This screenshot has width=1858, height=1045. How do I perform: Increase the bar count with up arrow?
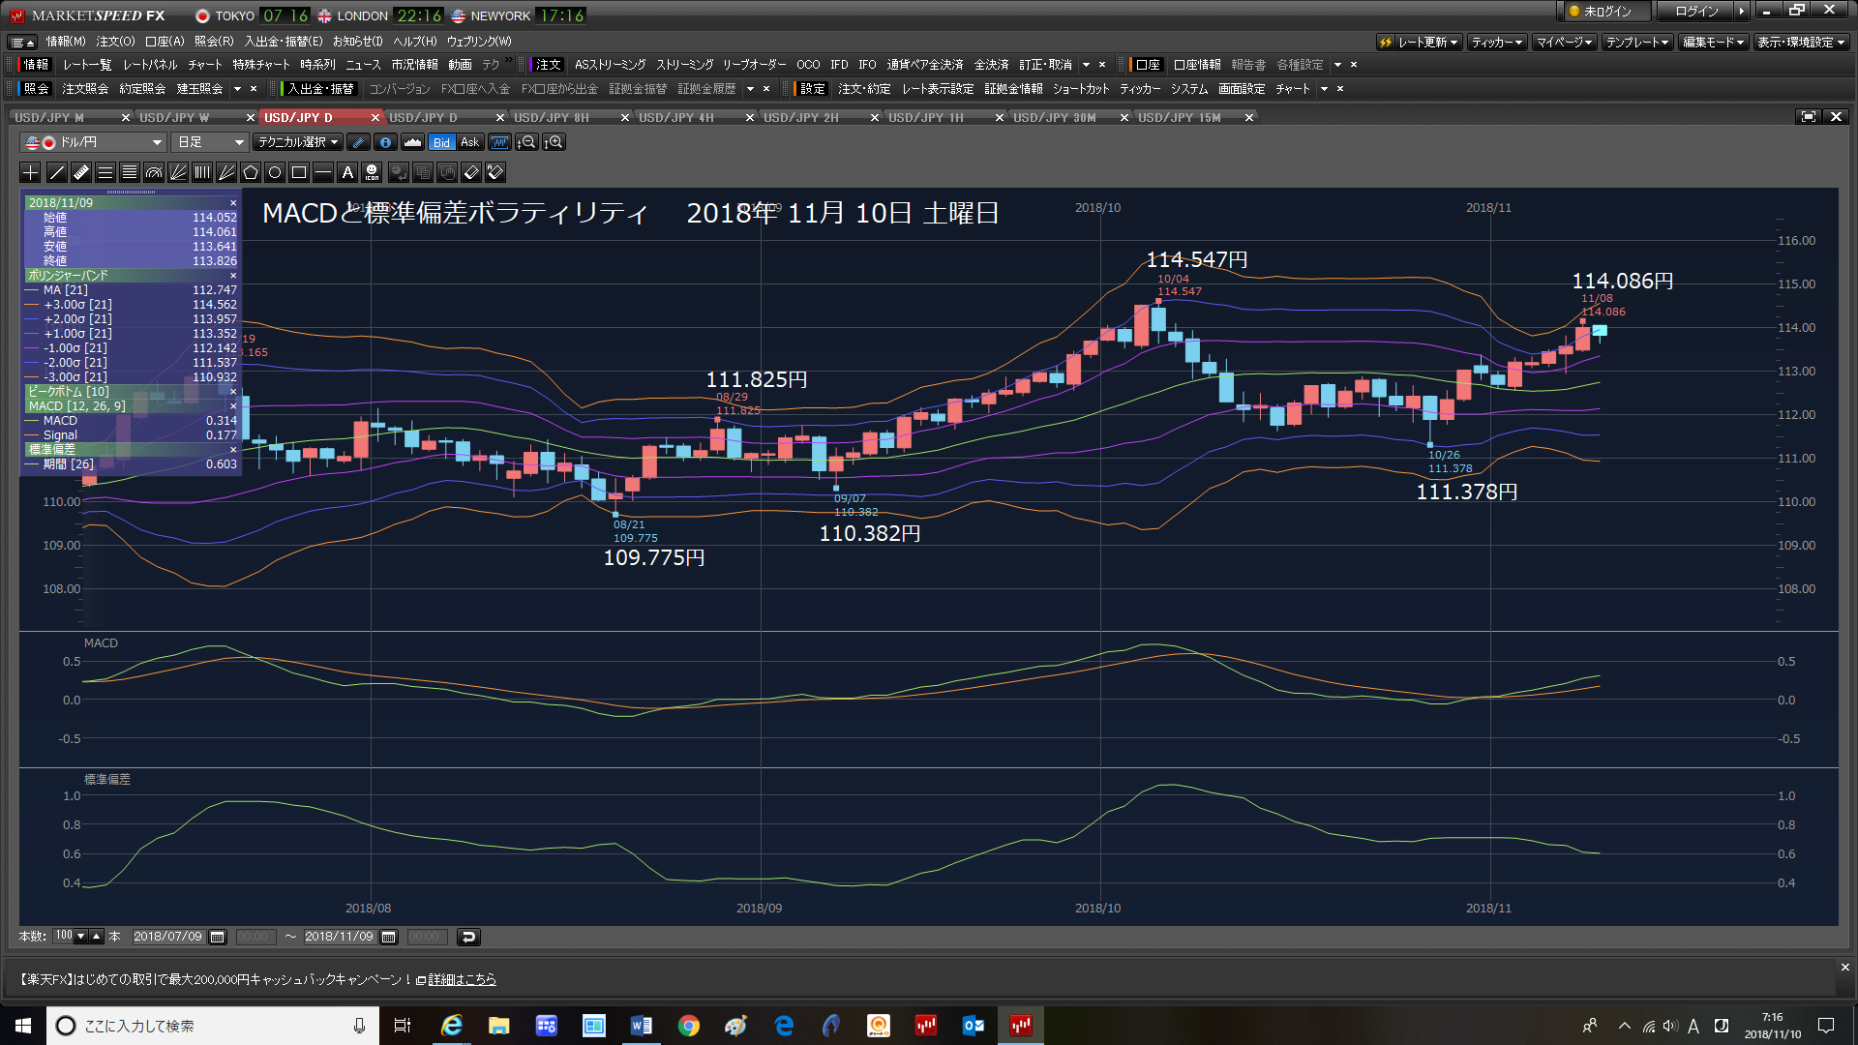coord(97,937)
